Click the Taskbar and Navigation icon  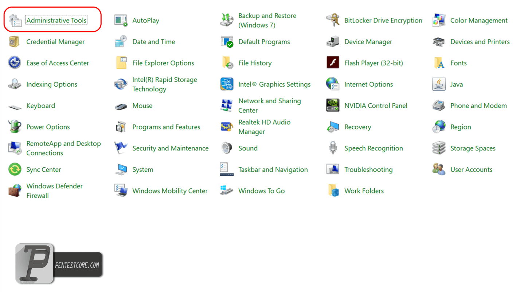227,170
